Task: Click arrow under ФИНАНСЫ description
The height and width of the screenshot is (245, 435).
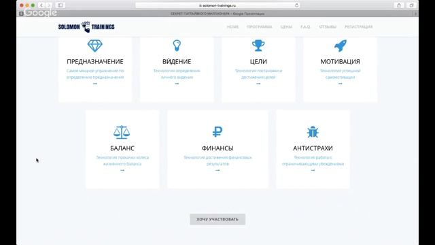Action: click(x=217, y=170)
